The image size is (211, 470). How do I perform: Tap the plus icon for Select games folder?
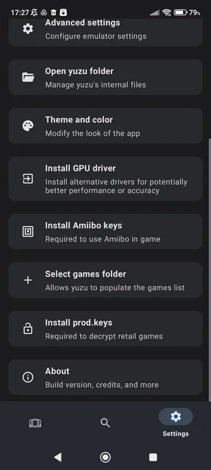pyautogui.click(x=28, y=280)
